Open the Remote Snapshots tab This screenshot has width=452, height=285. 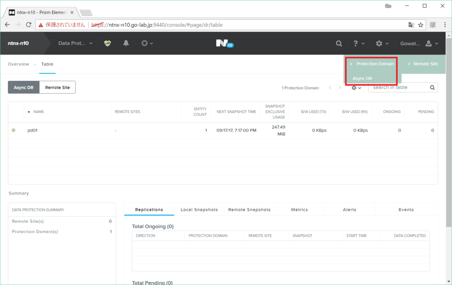[x=249, y=210]
